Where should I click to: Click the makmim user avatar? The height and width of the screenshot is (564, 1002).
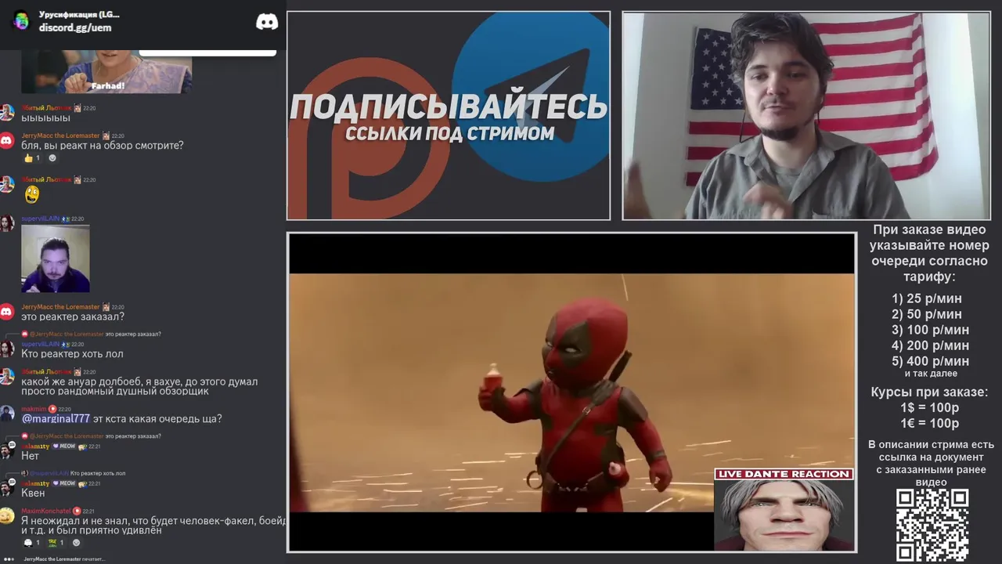pos(7,414)
